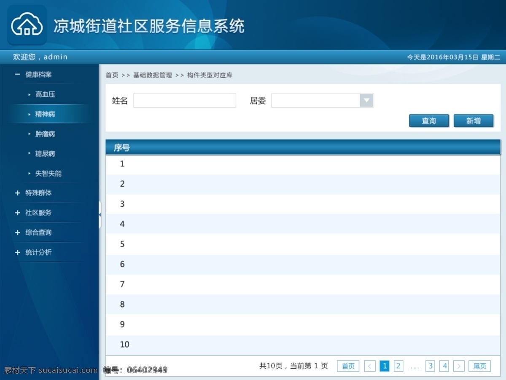The image size is (506, 380).
Task: Select table row number 5
Action: point(303,244)
